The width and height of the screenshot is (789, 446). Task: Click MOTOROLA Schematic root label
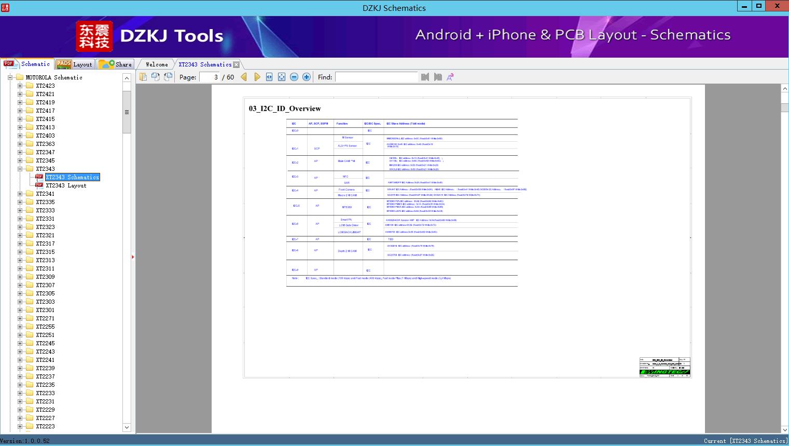tap(54, 77)
